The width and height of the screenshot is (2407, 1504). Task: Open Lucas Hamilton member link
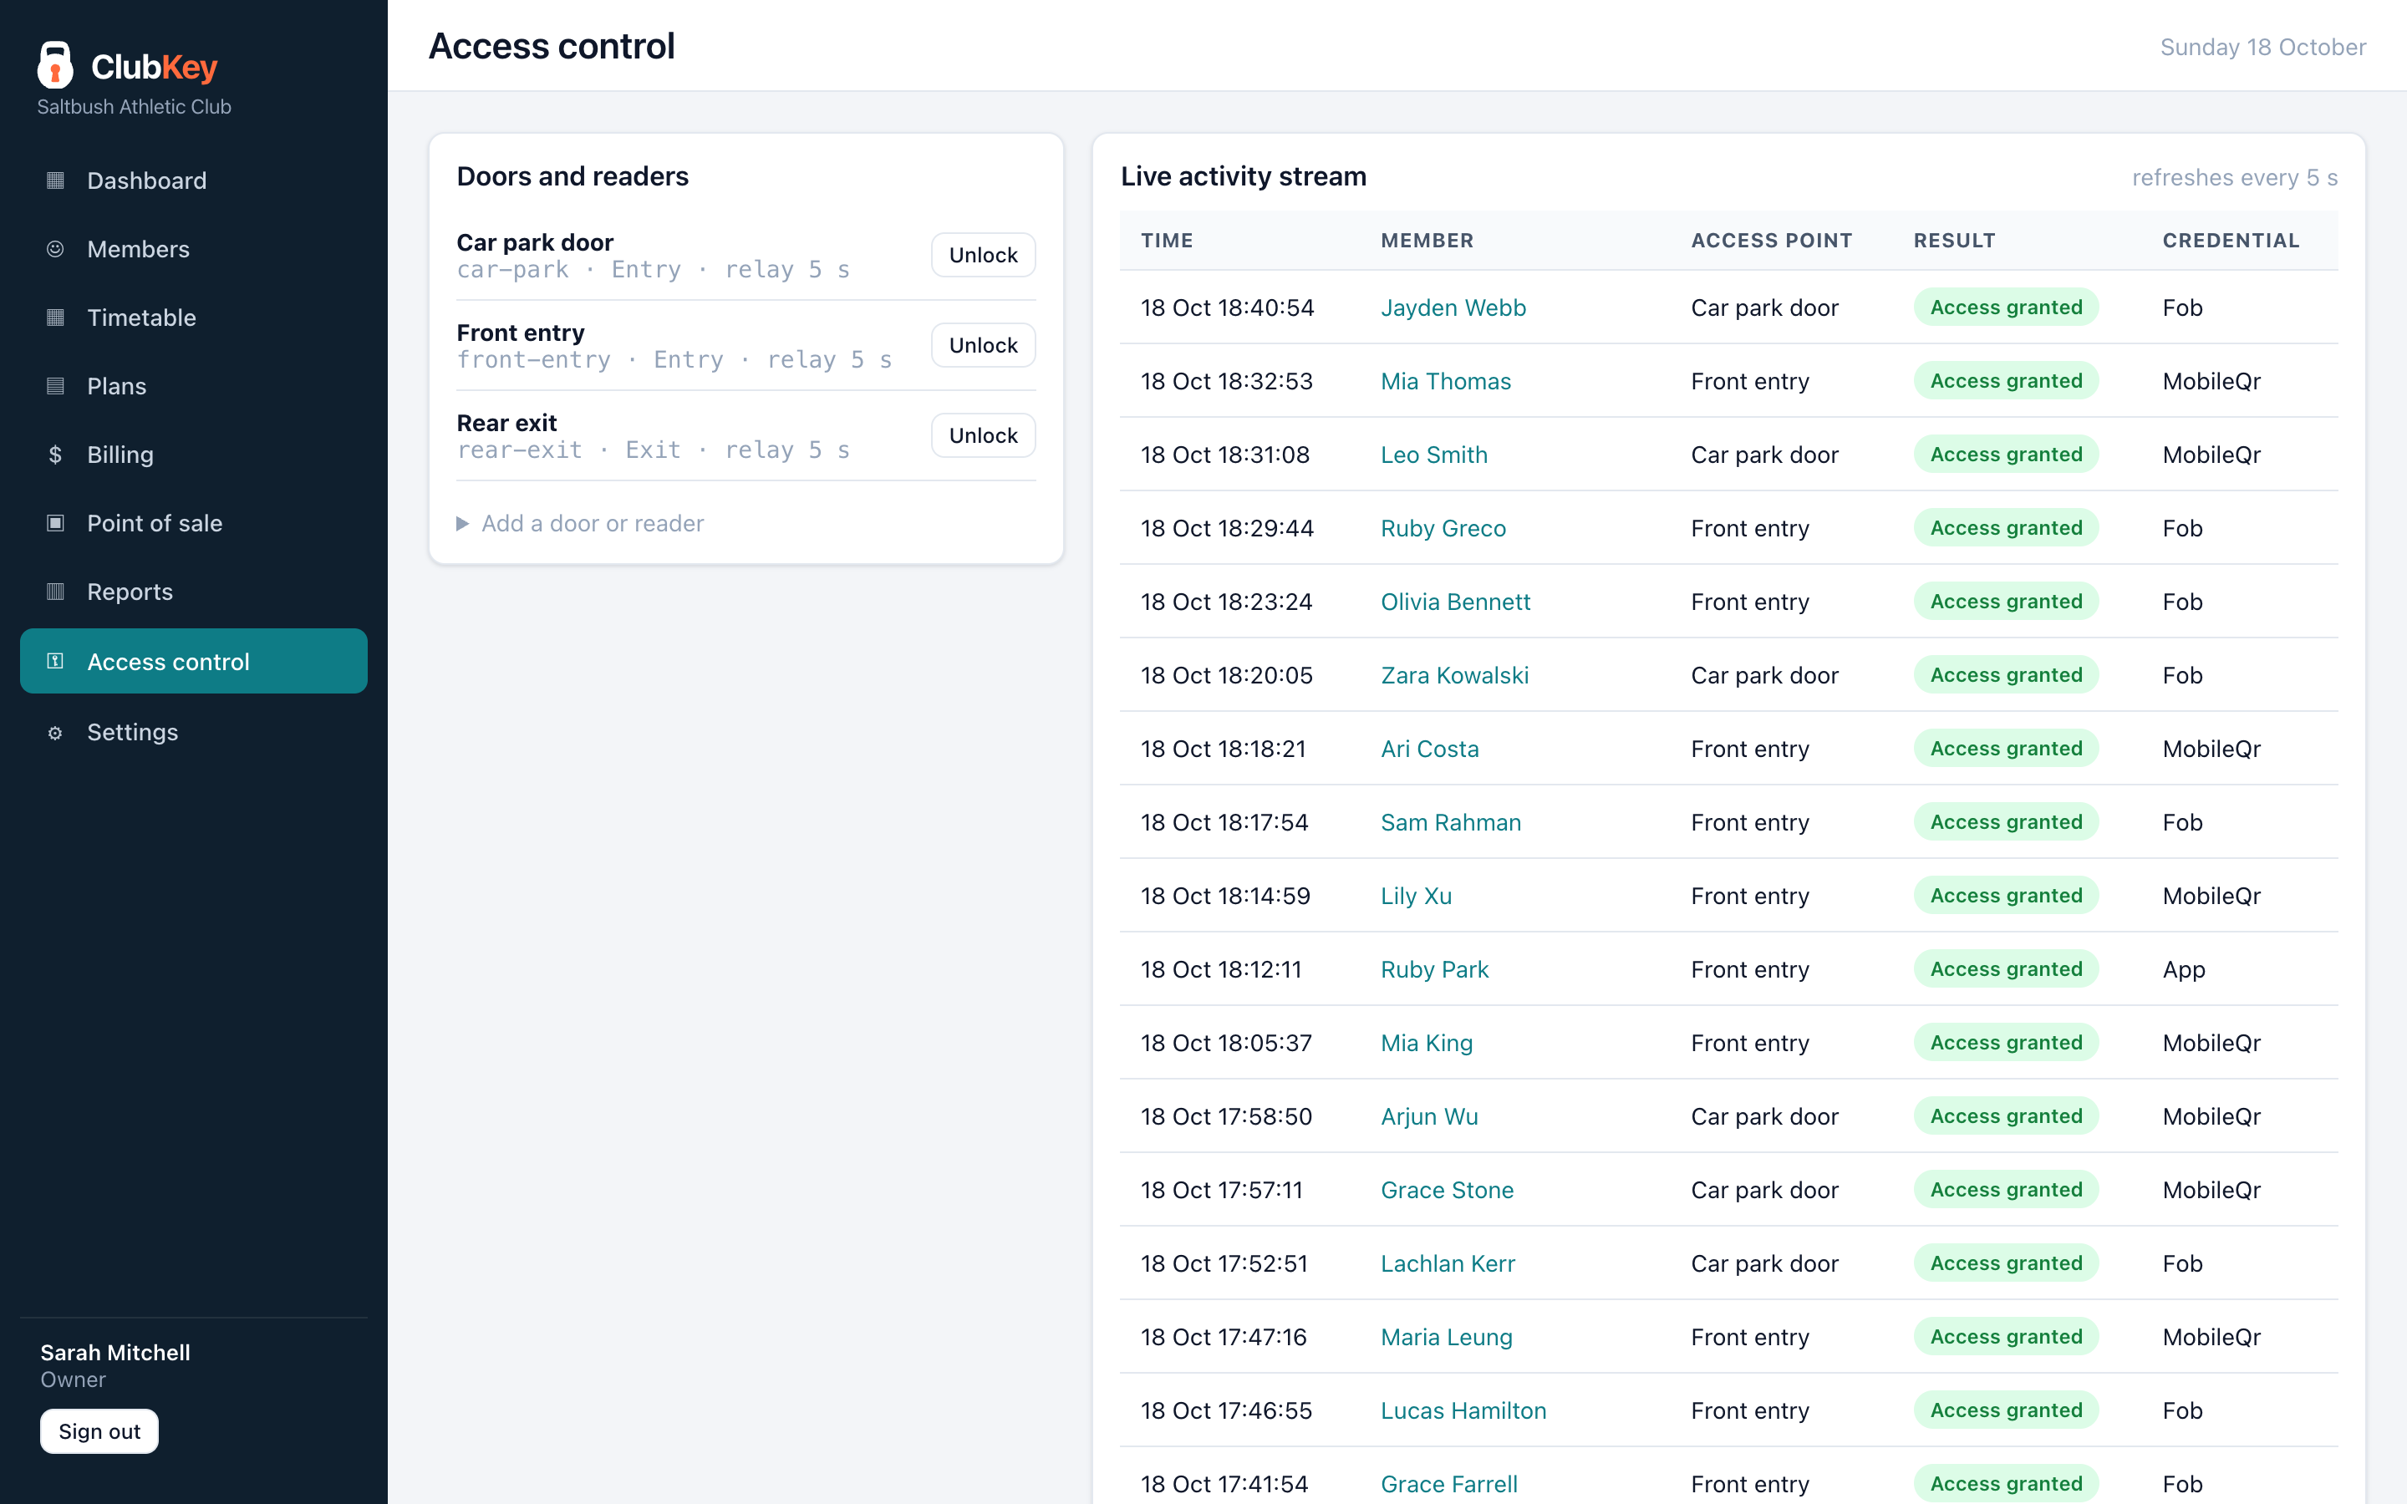[1463, 1410]
